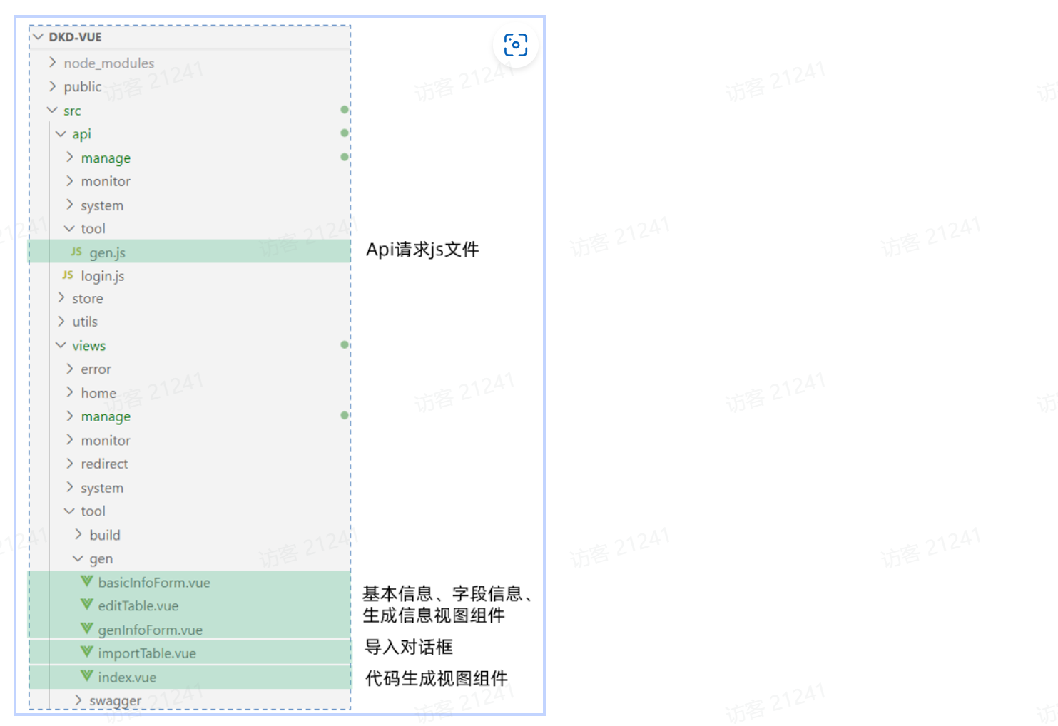Screen dimensions: 1058x726
Task: Expand the monitor chevron under api
Action: coord(69,180)
